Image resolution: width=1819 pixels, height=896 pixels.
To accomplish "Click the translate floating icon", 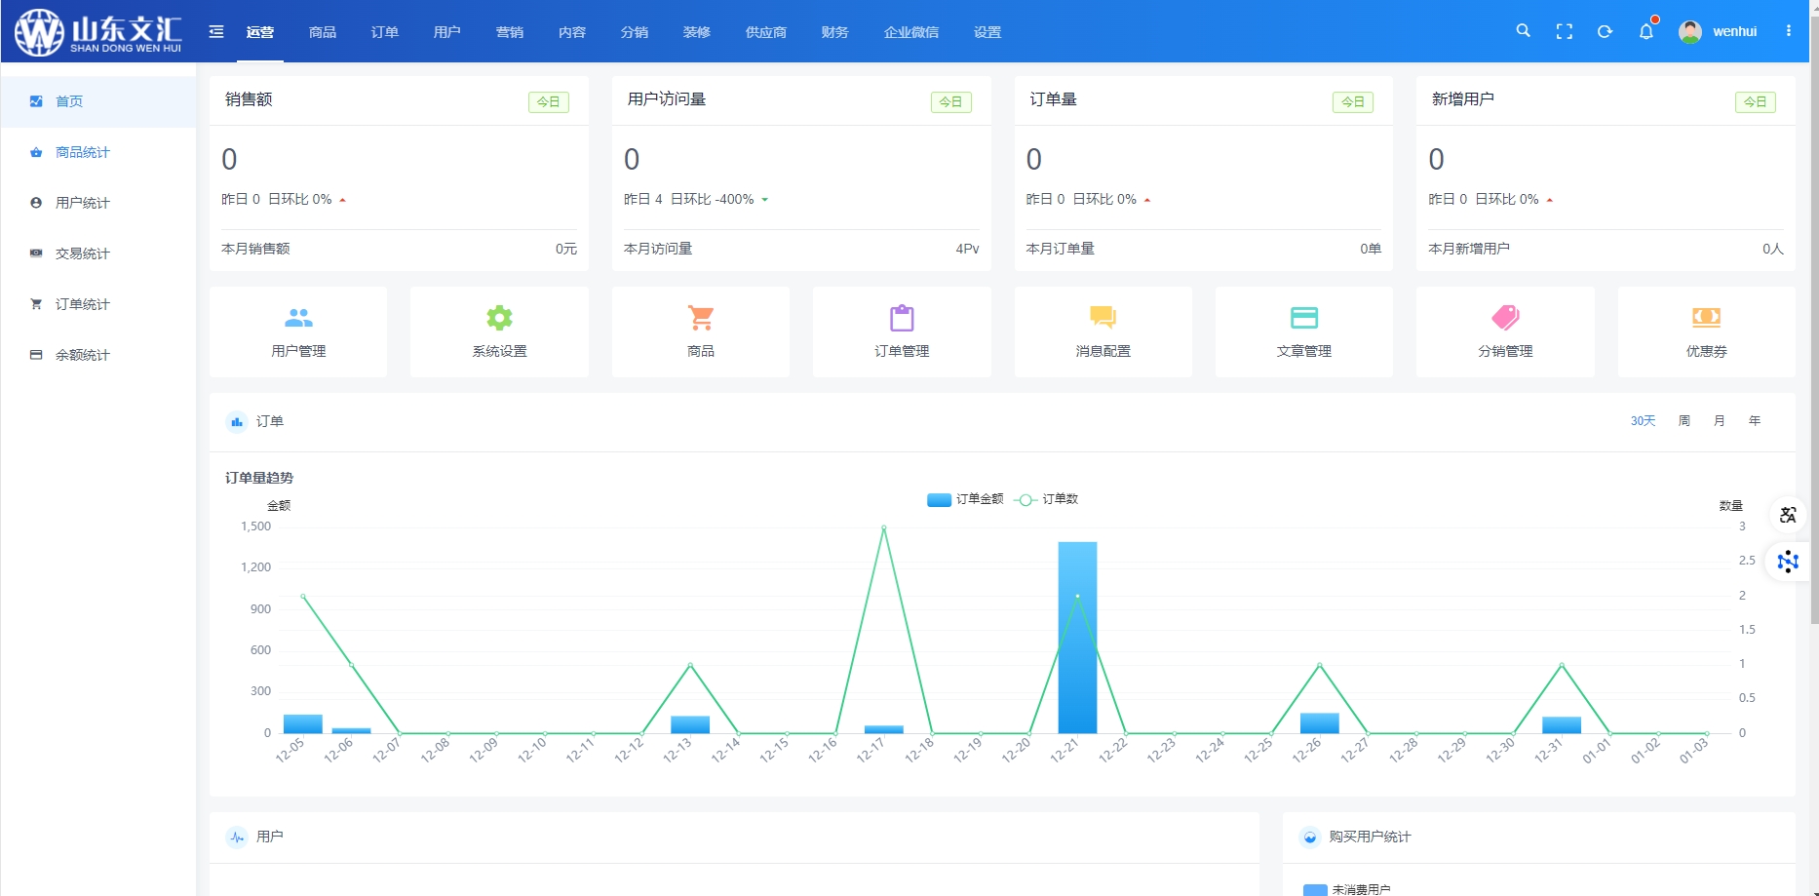I will (x=1788, y=515).
